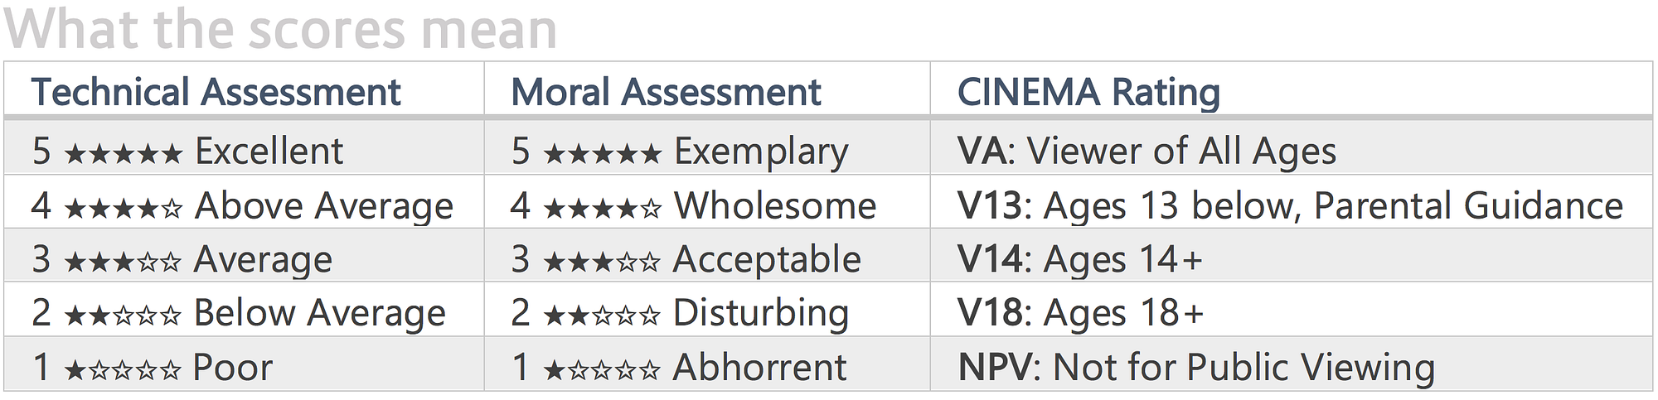Viewport: 1658px width, 400px height.
Task: Click the four-star Wholesome rating stars
Action: 602,208
